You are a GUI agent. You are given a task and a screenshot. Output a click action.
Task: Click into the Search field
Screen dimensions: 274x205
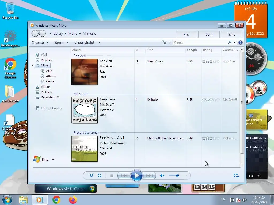(x=200, y=42)
